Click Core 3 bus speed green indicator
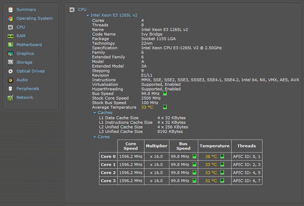This screenshot has height=206, width=304. pyautogui.click(x=194, y=181)
